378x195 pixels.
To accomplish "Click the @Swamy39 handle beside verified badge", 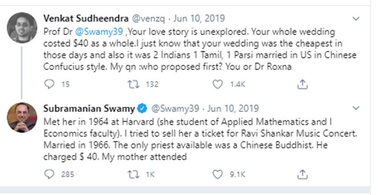I will 175,109.
